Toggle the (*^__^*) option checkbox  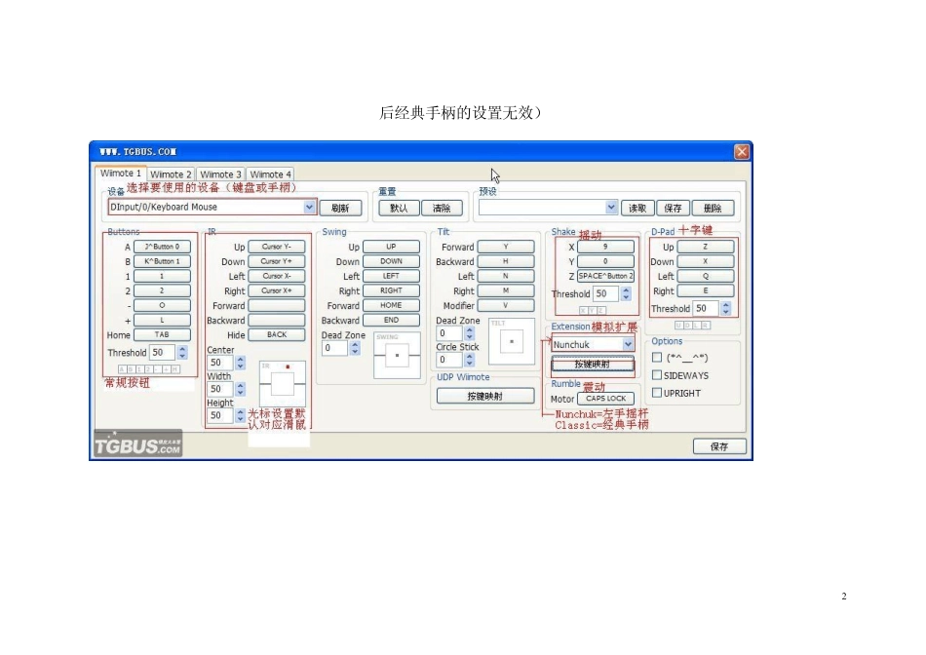point(657,358)
